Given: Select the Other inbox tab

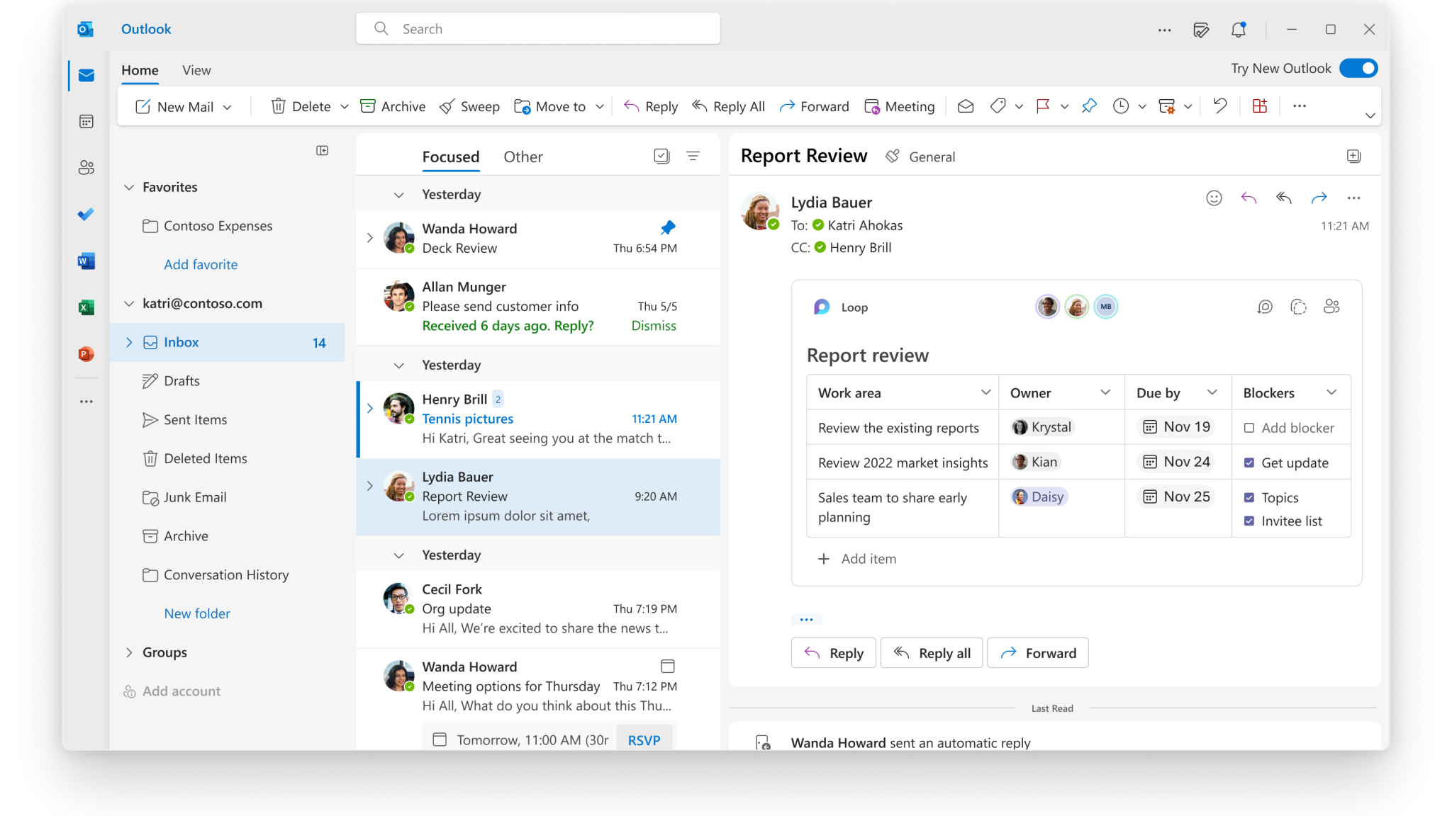Looking at the screenshot, I should coord(523,157).
